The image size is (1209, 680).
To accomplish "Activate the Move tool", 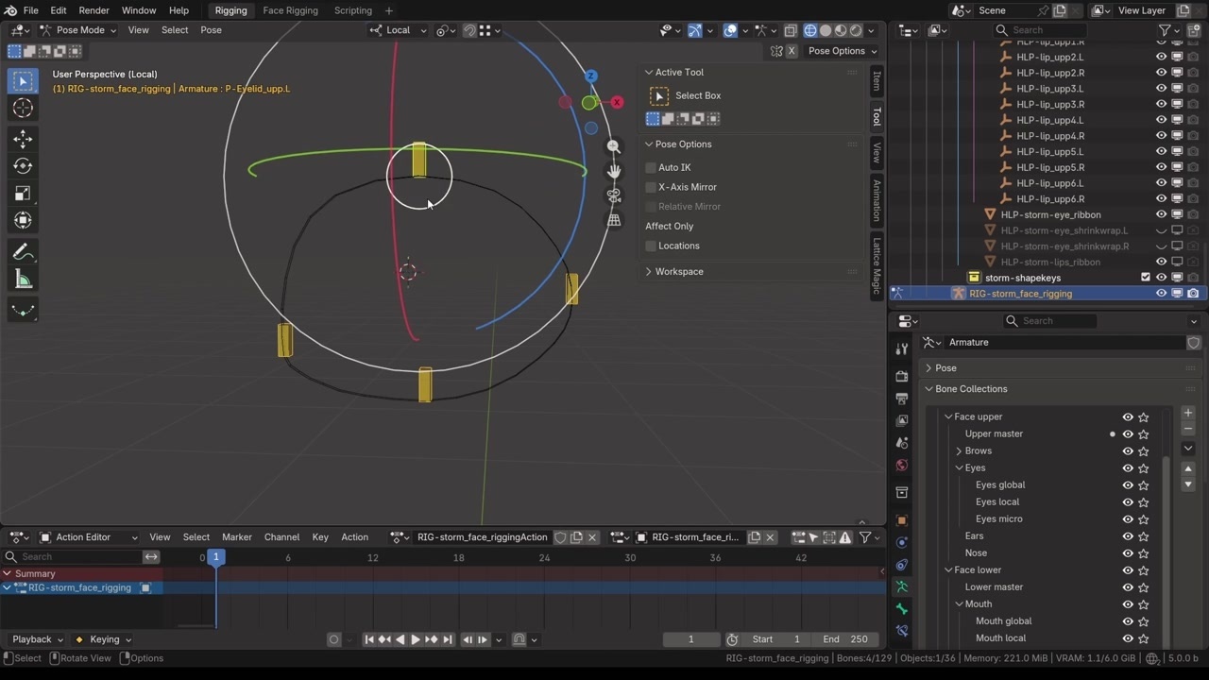I will [23, 139].
